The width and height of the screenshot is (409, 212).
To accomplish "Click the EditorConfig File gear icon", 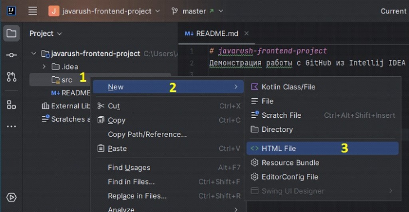I will [x=254, y=177].
